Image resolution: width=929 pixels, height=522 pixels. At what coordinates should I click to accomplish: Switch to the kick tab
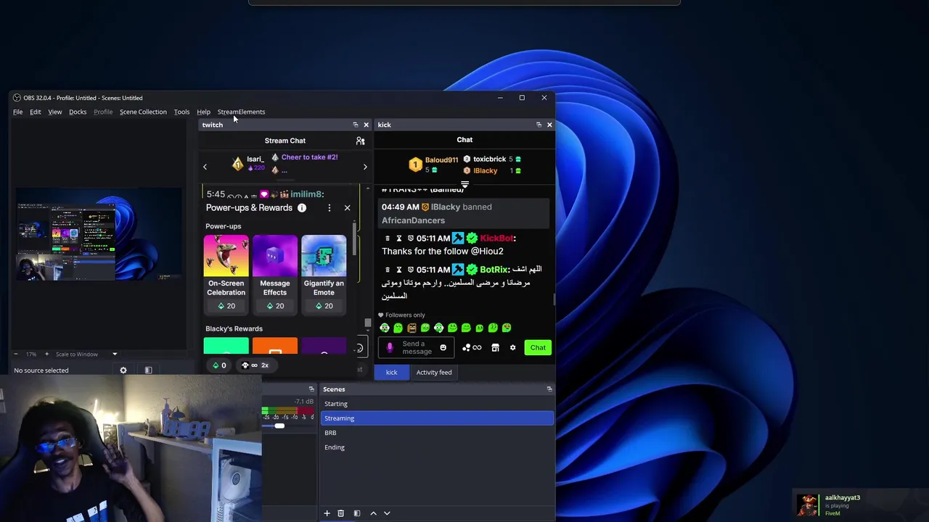tap(391, 373)
